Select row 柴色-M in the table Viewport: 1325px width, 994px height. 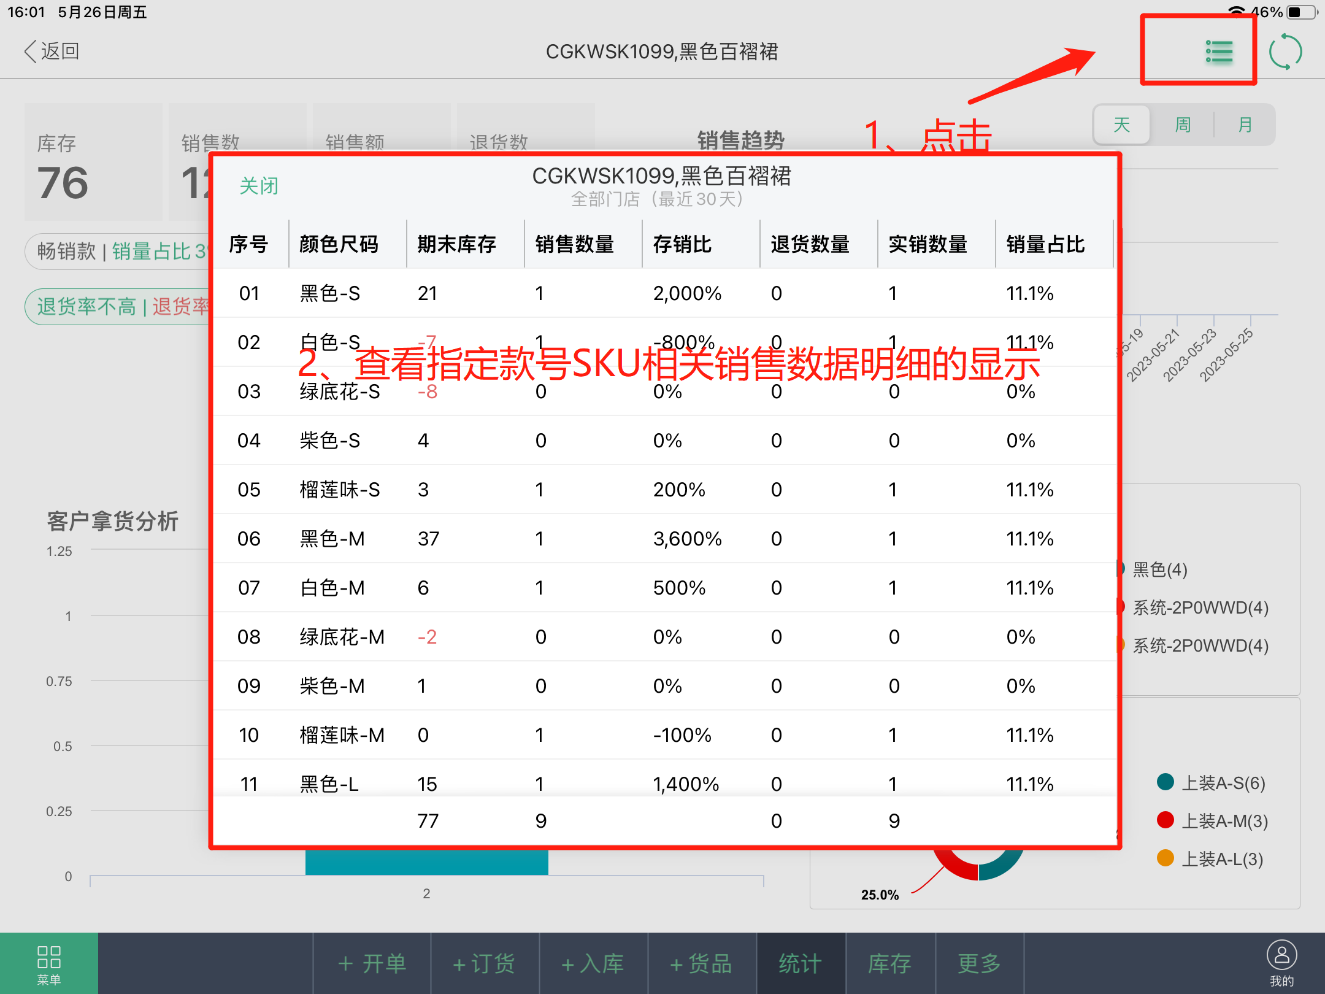coord(664,686)
